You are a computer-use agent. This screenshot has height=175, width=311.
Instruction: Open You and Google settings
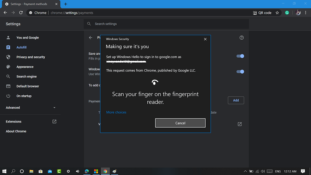tap(28, 38)
